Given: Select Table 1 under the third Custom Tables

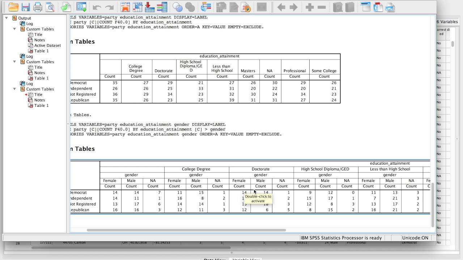Looking at the screenshot, I should point(41,105).
